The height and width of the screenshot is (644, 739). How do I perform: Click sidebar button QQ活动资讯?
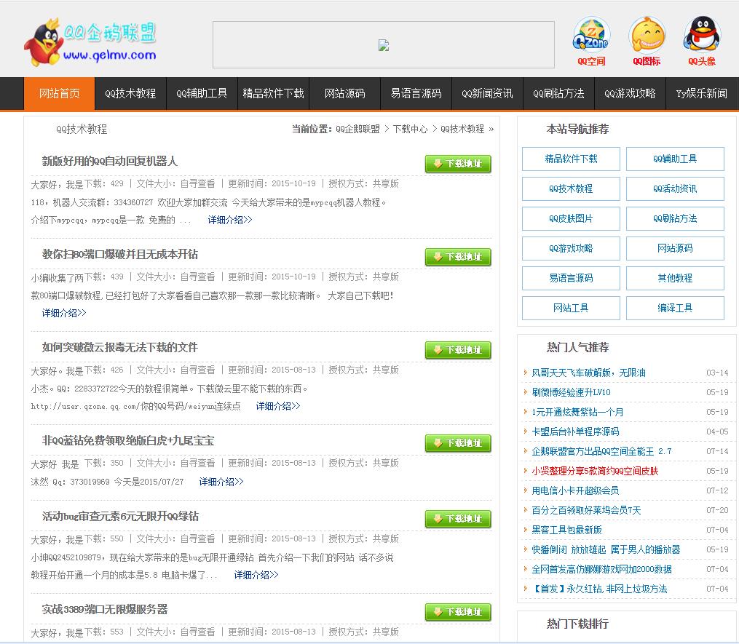[x=675, y=189]
